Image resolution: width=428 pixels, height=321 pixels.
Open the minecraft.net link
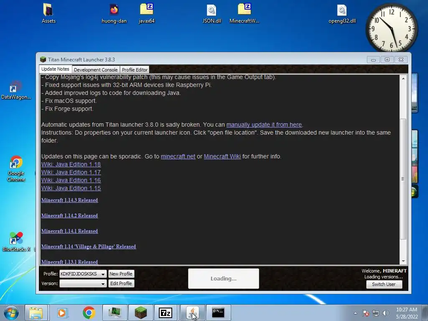(178, 156)
